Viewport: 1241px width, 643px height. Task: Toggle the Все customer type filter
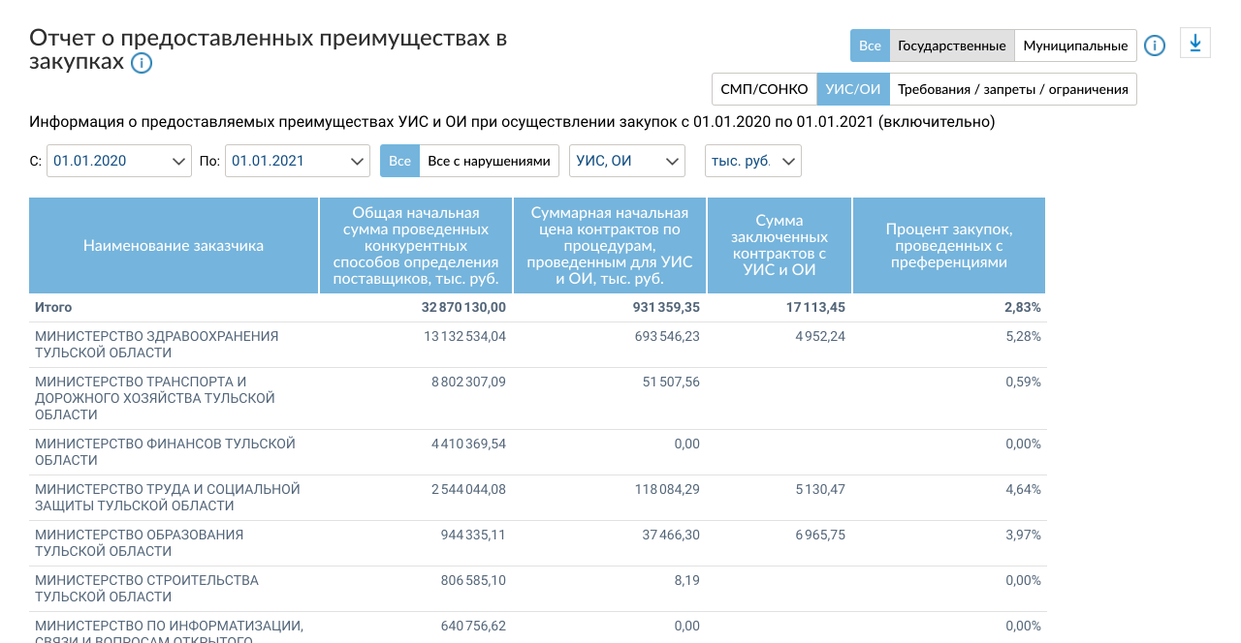[870, 46]
